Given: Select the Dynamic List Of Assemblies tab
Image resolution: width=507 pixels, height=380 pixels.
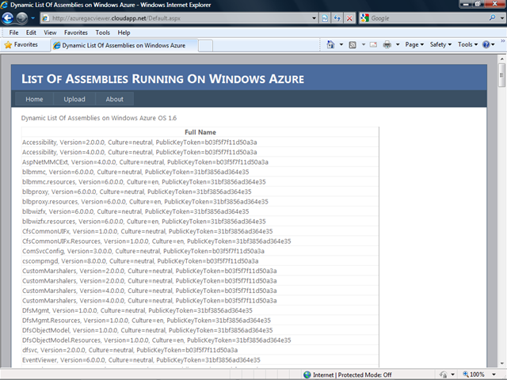Looking at the screenshot, I should pos(124,45).
